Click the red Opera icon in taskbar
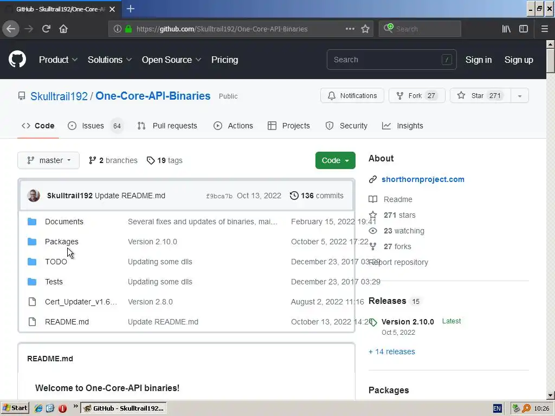This screenshot has height=416, width=555. click(63, 408)
